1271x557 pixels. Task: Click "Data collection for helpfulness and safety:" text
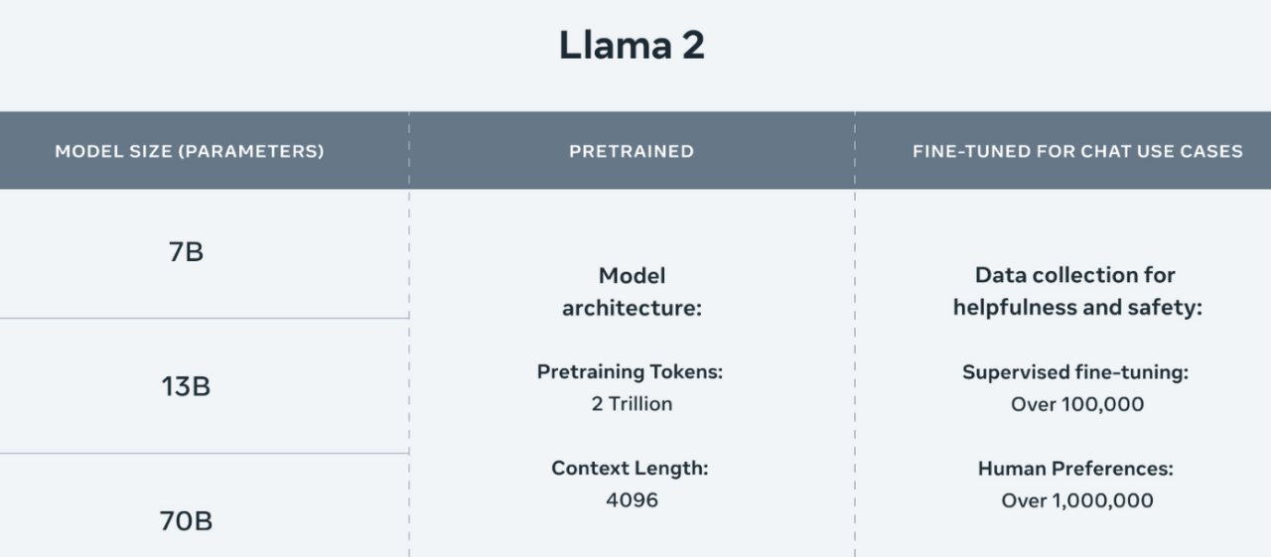(1076, 292)
